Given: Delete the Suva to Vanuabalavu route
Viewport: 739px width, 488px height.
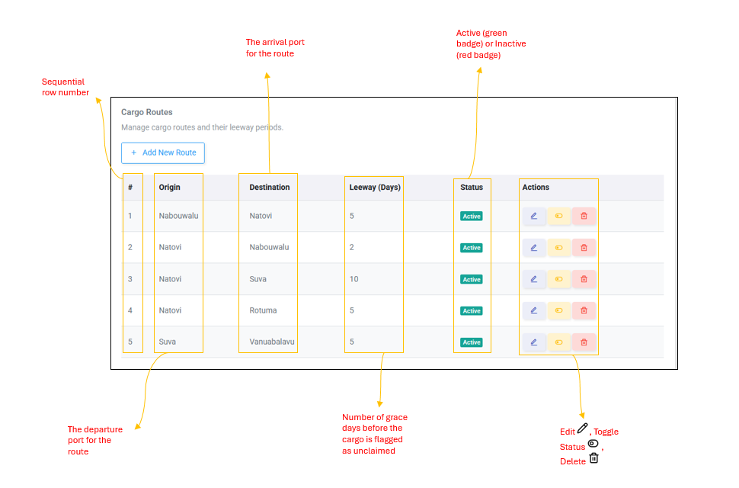Looking at the screenshot, I should coord(584,342).
